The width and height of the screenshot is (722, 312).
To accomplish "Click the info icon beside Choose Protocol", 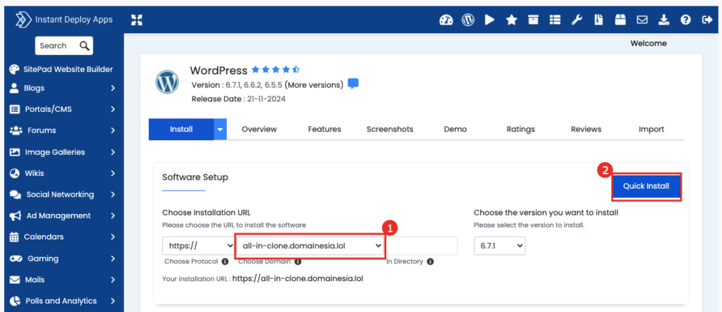I will [225, 261].
